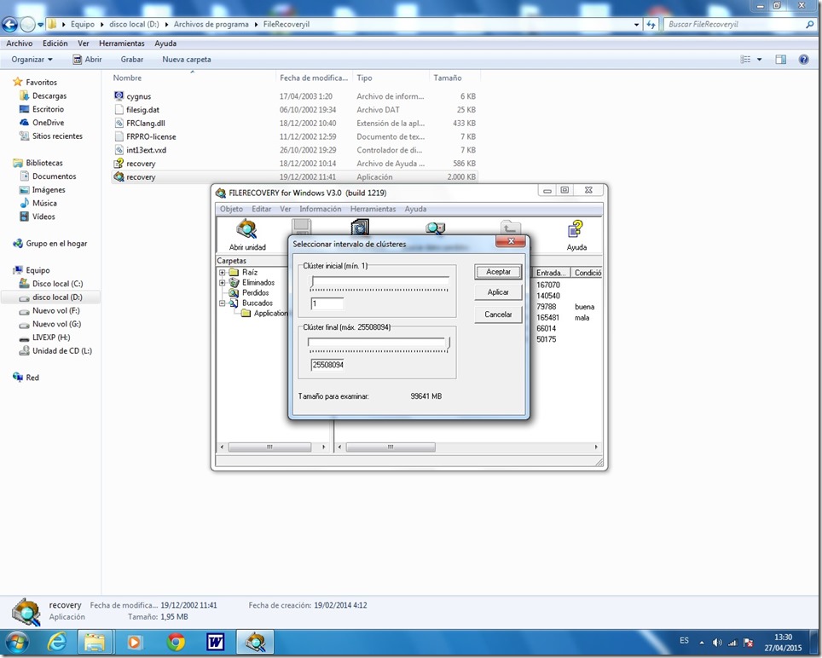Click Abrir in Explorer toolbar
The height and width of the screenshot is (658, 822).
pos(87,59)
